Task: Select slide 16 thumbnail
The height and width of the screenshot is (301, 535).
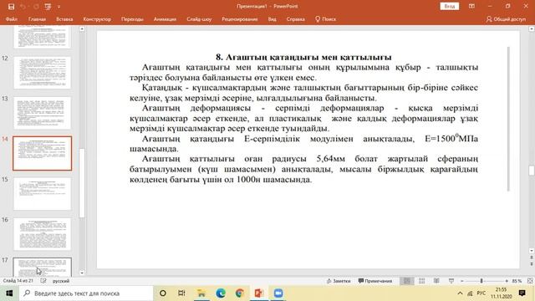Action: [43, 234]
